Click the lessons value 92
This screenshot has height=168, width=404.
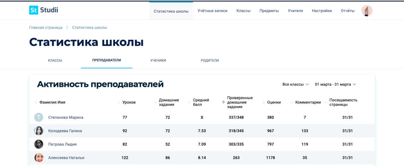point(125,131)
